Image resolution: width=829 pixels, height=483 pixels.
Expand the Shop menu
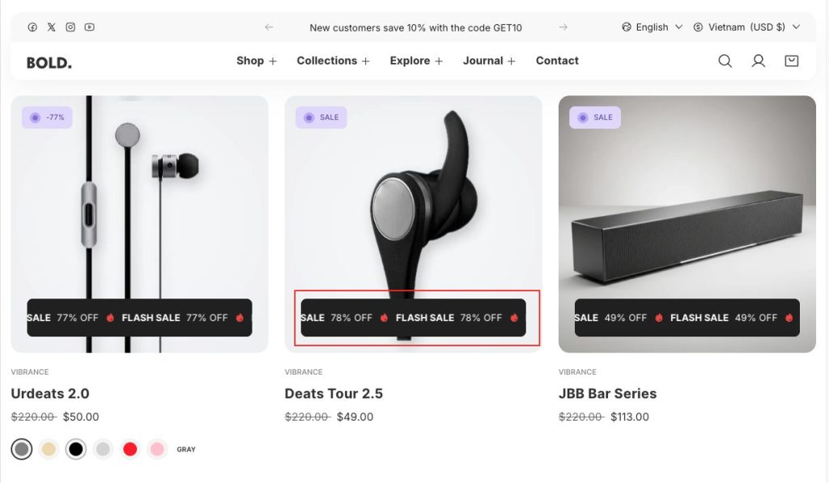click(x=256, y=61)
